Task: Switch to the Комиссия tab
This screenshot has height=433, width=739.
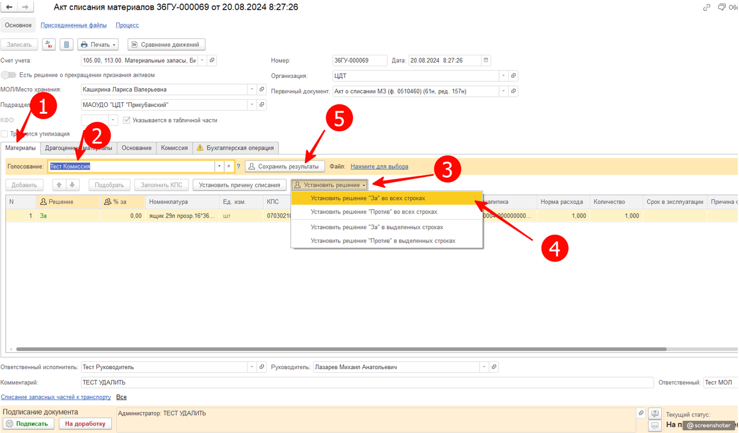Action: (x=174, y=148)
